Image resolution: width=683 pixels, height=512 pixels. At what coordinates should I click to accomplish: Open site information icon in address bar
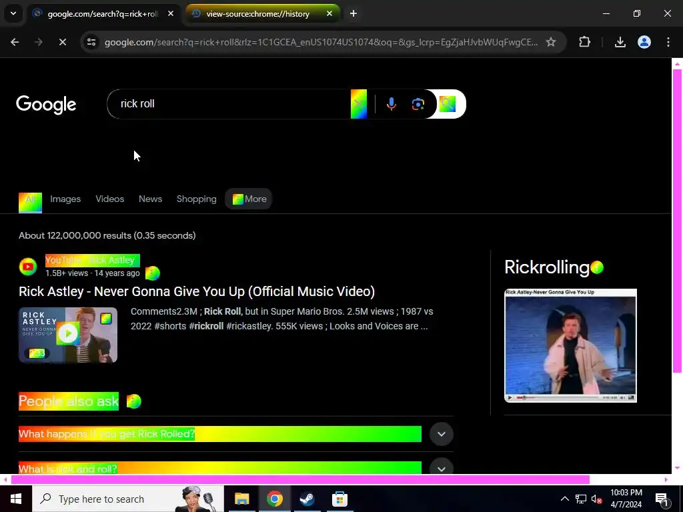click(91, 42)
